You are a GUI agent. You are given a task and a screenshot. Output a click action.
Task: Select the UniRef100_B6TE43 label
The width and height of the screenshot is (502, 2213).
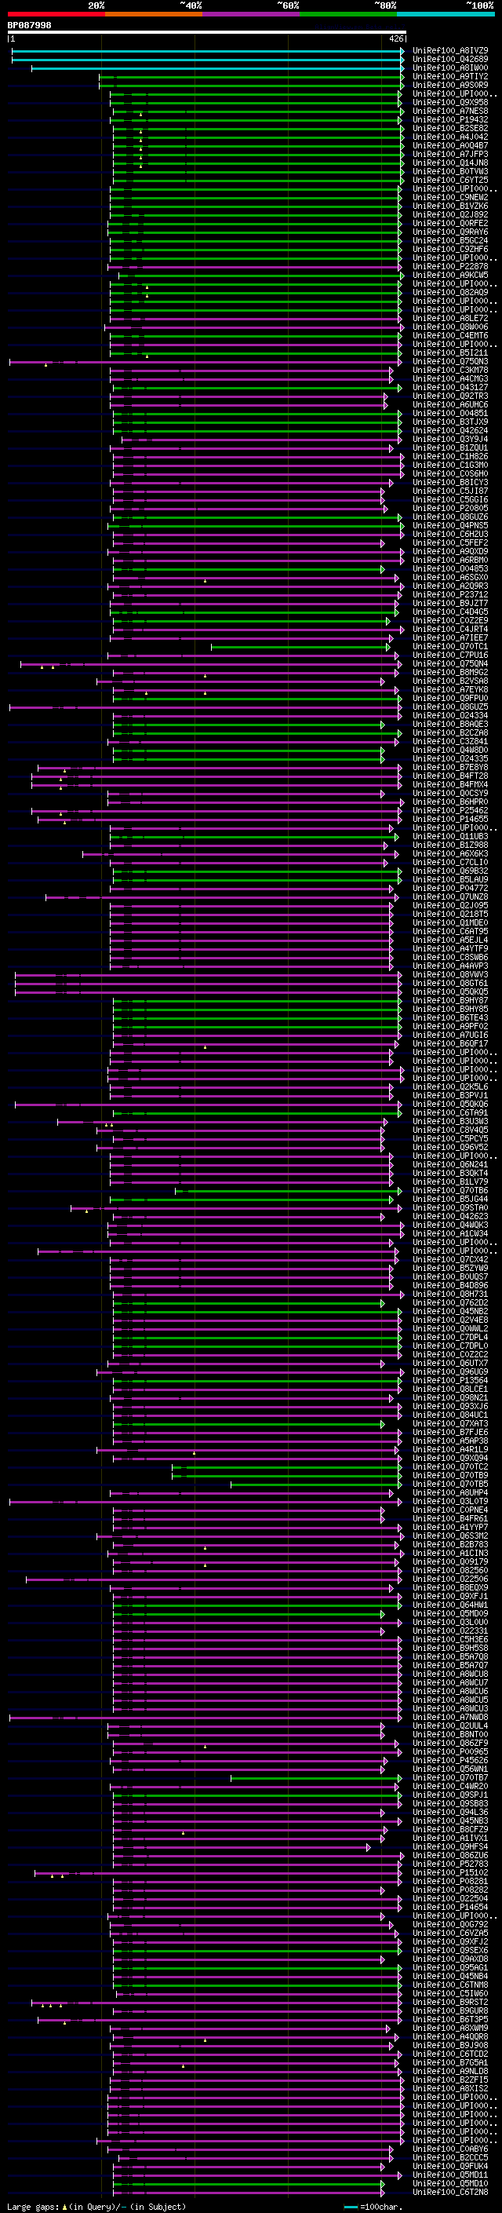[450, 1017]
